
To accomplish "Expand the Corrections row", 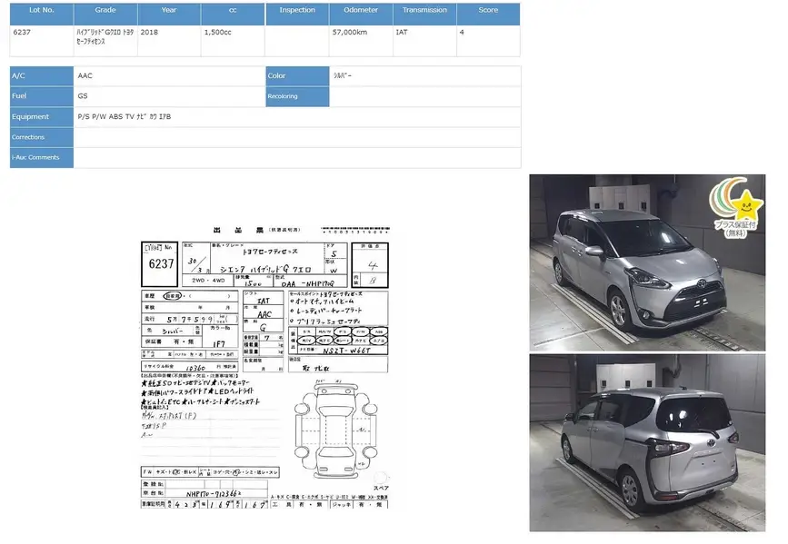I will [40, 137].
